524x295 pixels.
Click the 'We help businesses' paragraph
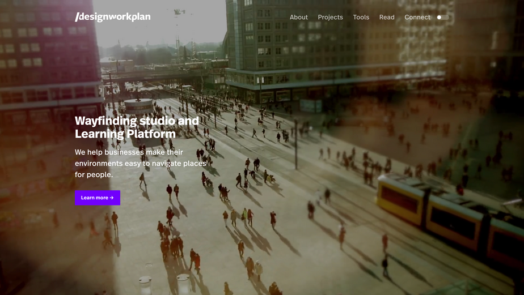click(140, 163)
